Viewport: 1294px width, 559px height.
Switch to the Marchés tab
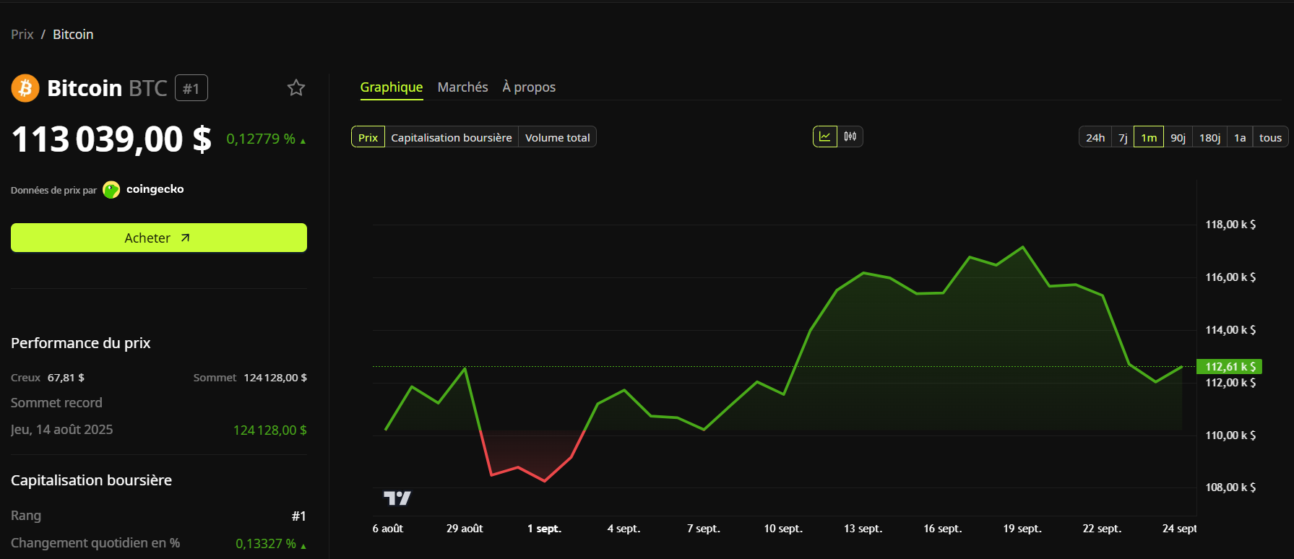pos(463,87)
